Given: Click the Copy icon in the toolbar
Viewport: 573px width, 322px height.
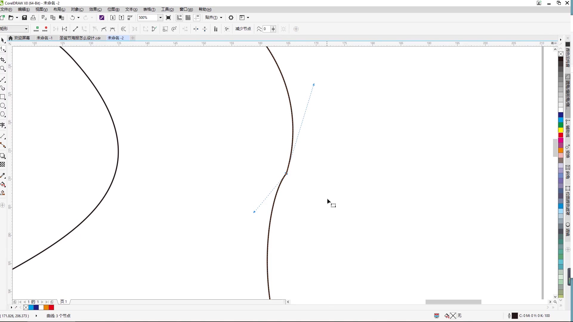Looking at the screenshot, I should tap(53, 18).
